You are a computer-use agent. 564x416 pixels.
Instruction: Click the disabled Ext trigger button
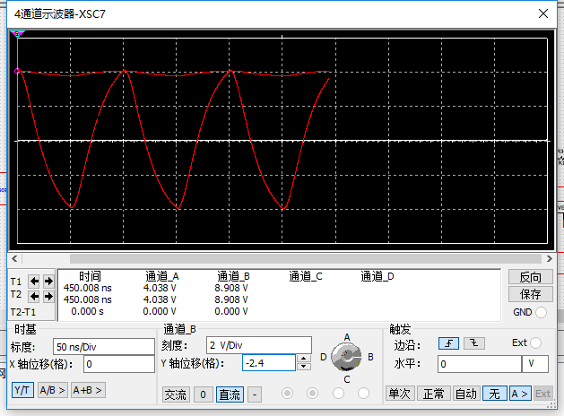pyautogui.click(x=542, y=394)
